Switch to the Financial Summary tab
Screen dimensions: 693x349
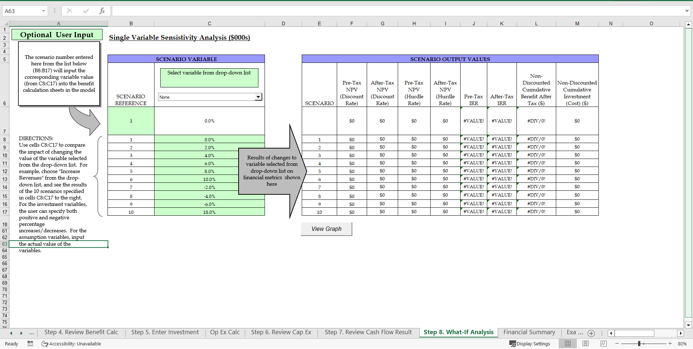coord(529,332)
